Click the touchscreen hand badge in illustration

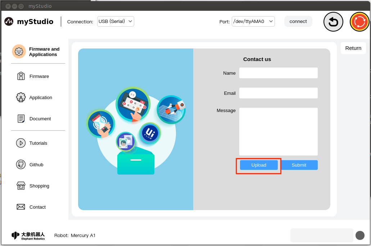pos(133,104)
